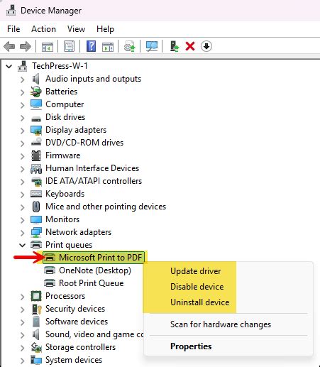Click Show/Hide Action Pane toolbar icon
This screenshot has height=367, width=320.
coord(108,46)
